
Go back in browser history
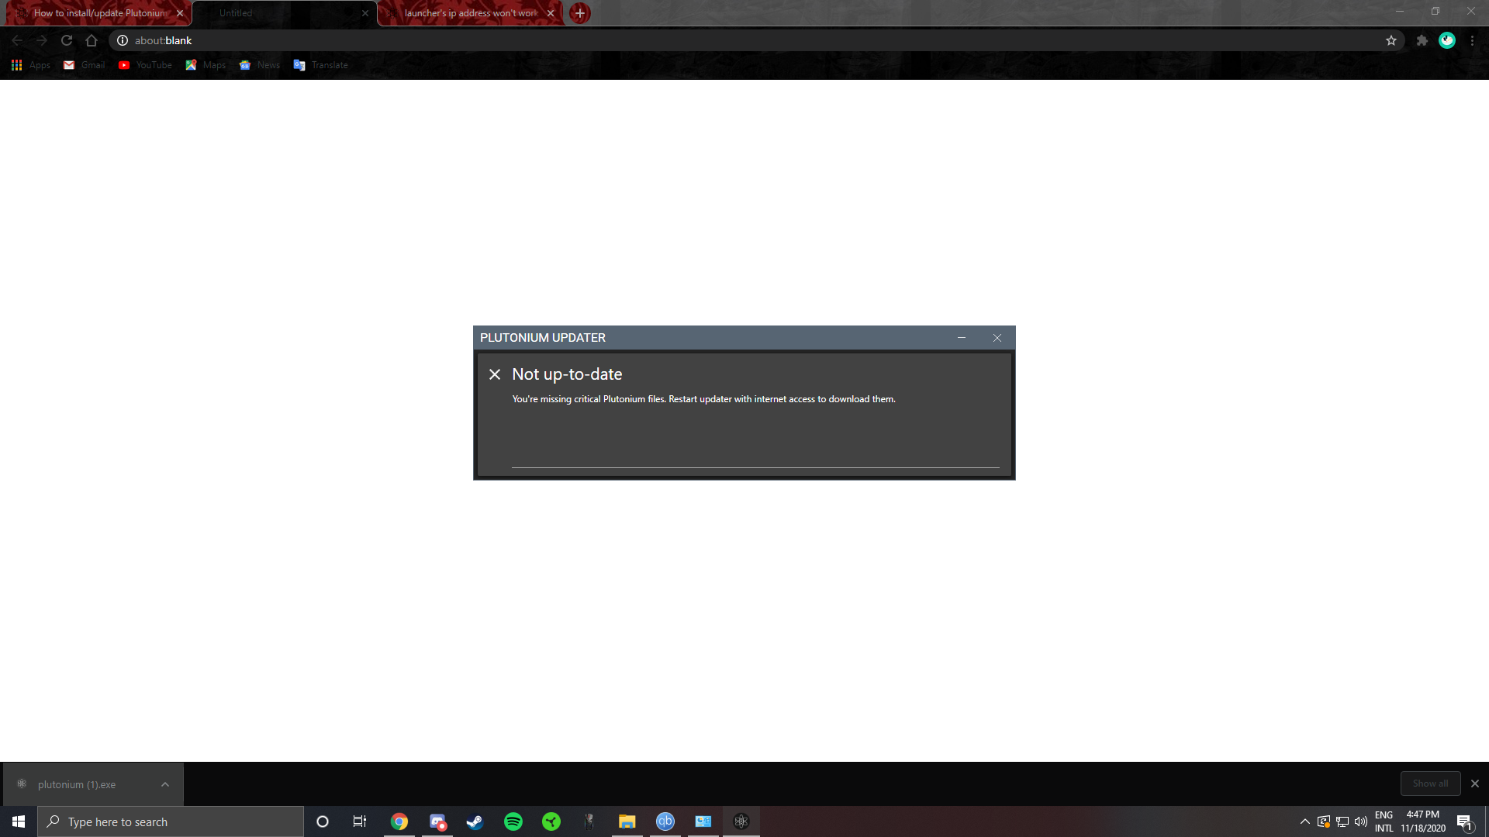[17, 40]
